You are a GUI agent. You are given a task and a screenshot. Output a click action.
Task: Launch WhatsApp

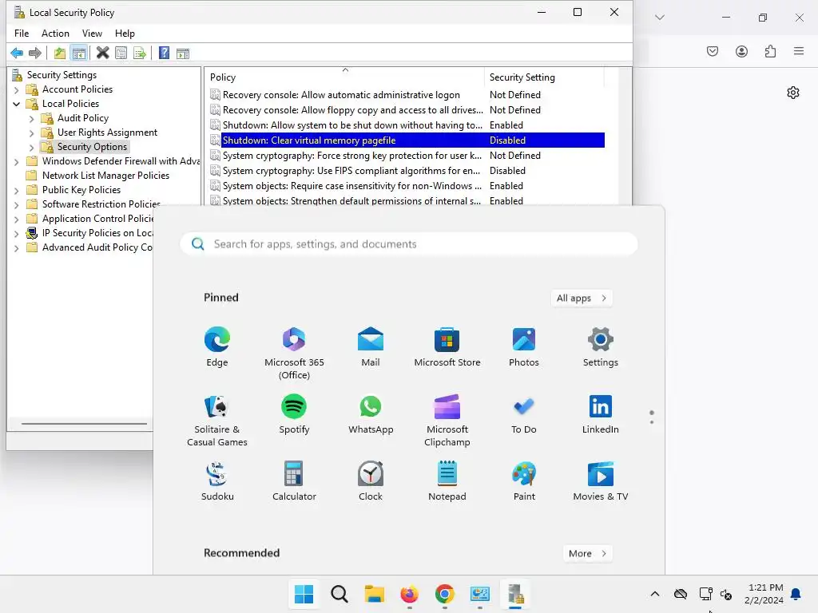(371, 414)
